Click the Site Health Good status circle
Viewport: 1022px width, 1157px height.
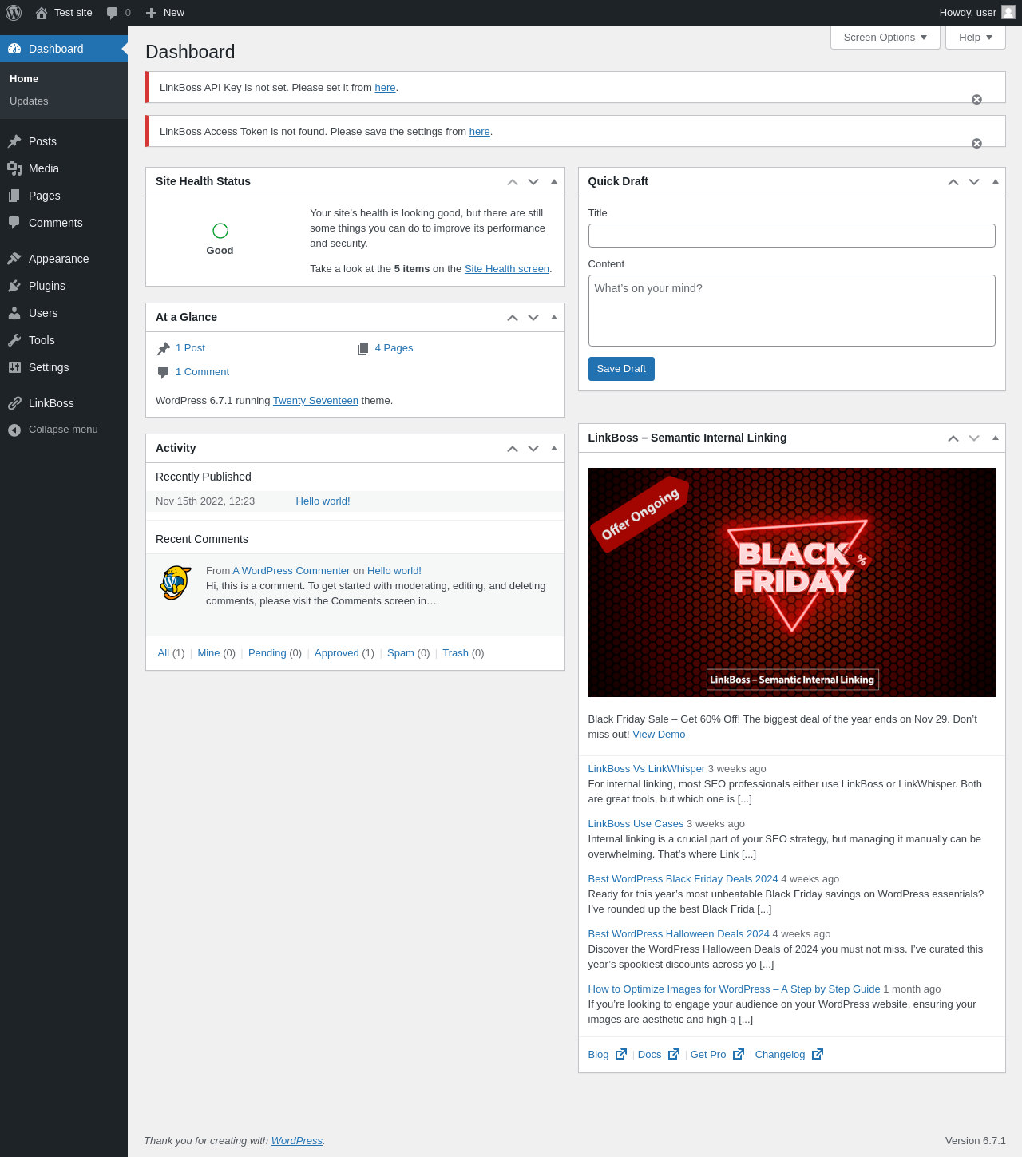(x=220, y=231)
